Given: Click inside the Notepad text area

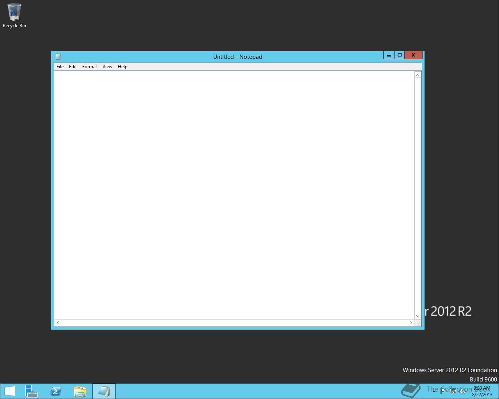Looking at the screenshot, I should [234, 195].
